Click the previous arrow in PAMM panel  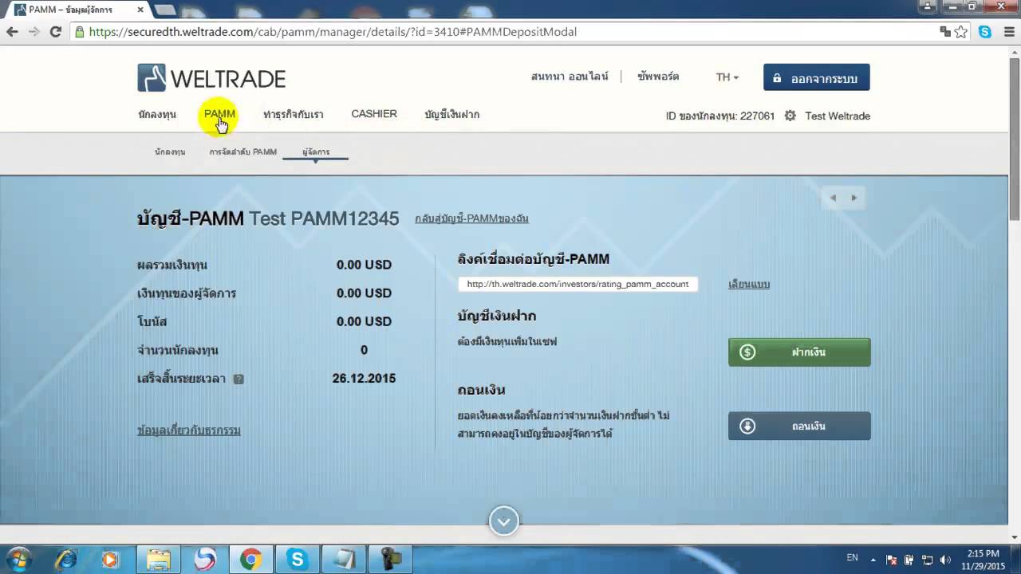coord(833,198)
